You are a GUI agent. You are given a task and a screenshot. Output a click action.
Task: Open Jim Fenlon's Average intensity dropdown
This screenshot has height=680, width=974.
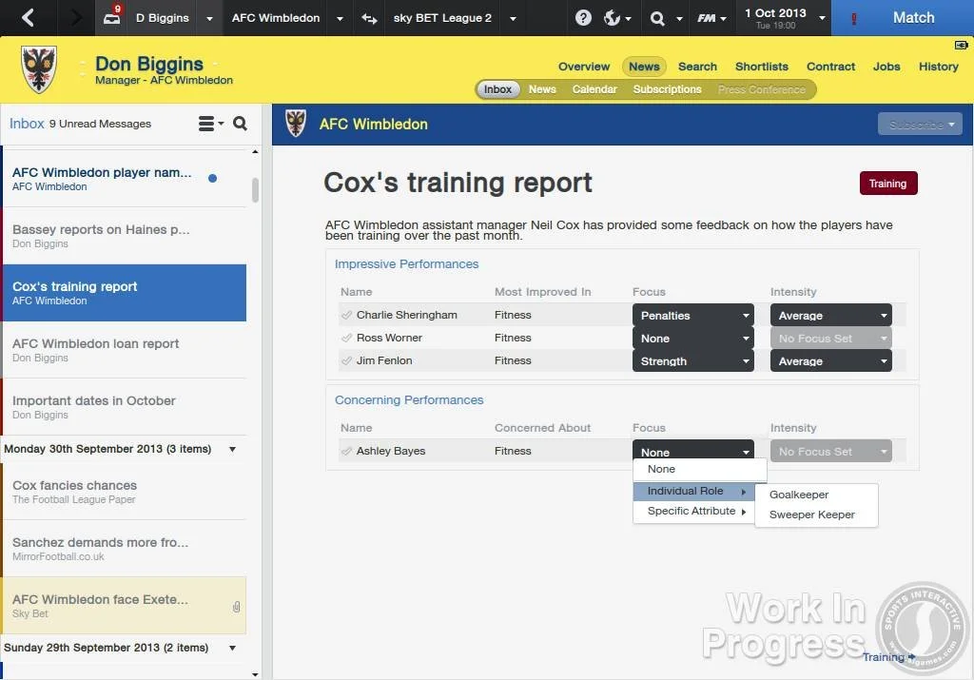click(830, 360)
